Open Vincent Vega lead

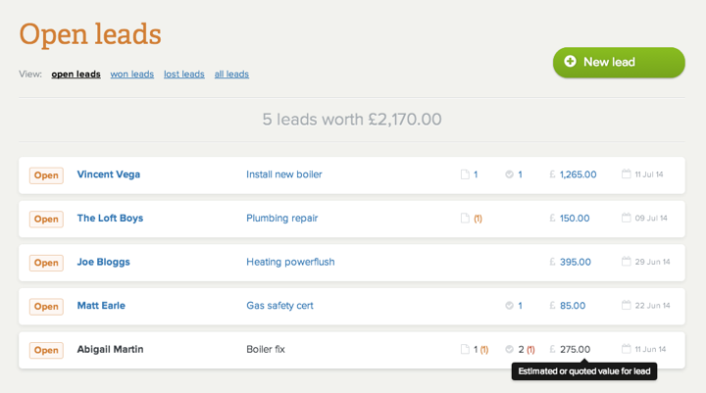pos(109,174)
